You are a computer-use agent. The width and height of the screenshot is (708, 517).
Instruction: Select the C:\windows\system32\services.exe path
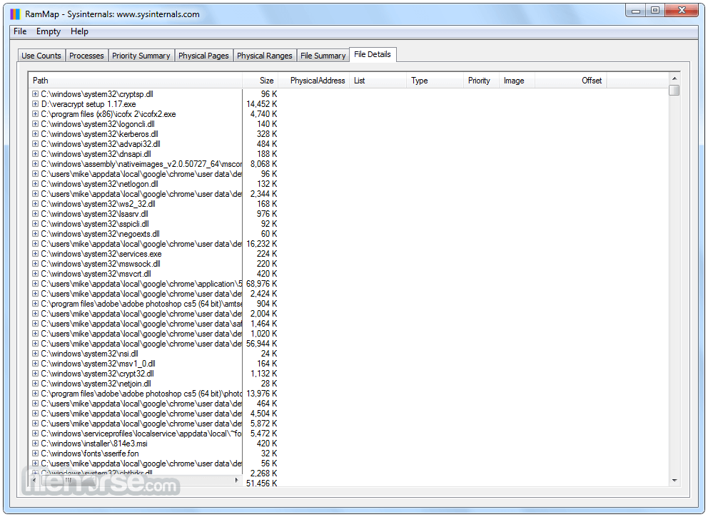[x=101, y=254]
